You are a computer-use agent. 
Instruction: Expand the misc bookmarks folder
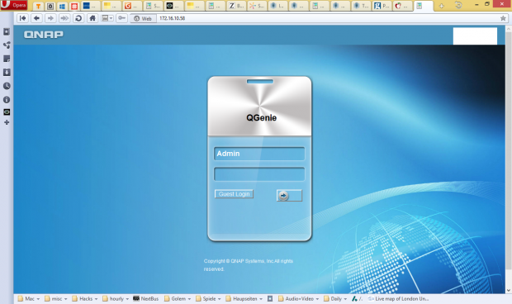[x=56, y=299]
